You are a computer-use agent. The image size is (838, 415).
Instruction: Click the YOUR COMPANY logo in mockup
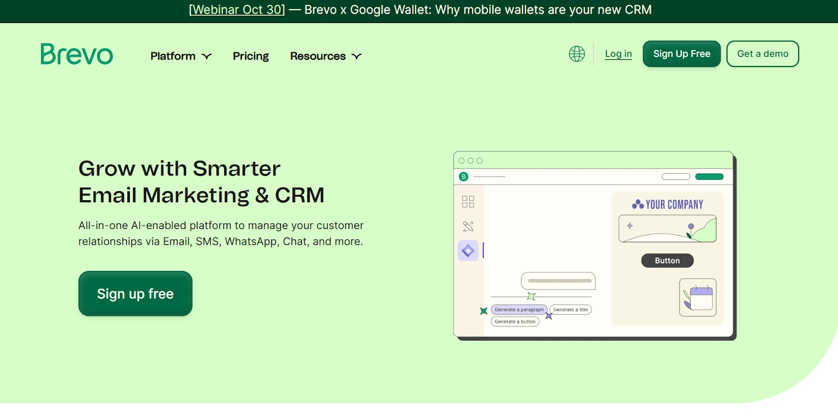coord(667,204)
